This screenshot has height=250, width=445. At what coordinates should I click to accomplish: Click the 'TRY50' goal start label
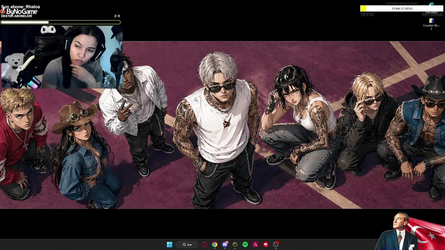(367, 15)
